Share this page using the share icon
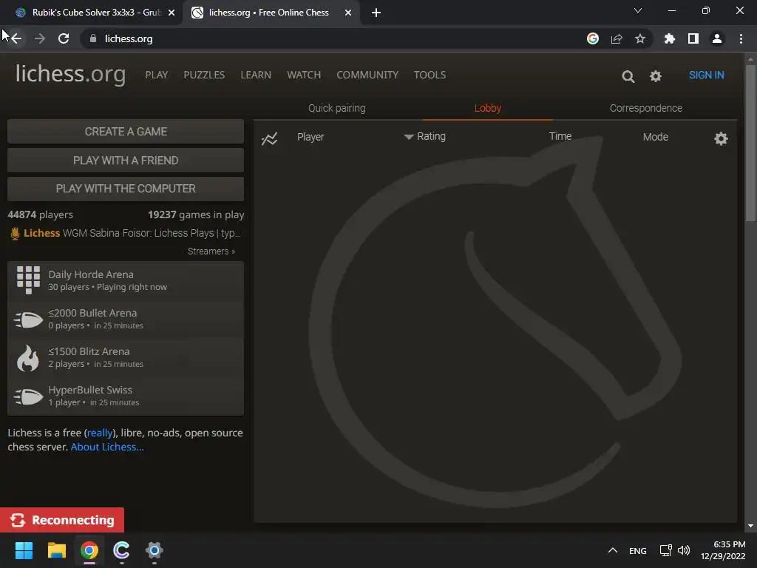Image resolution: width=757 pixels, height=568 pixels. click(x=617, y=38)
